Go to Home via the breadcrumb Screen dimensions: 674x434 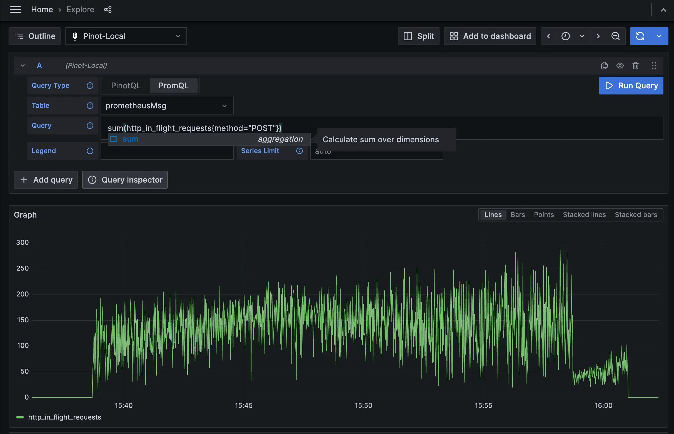[x=42, y=9]
